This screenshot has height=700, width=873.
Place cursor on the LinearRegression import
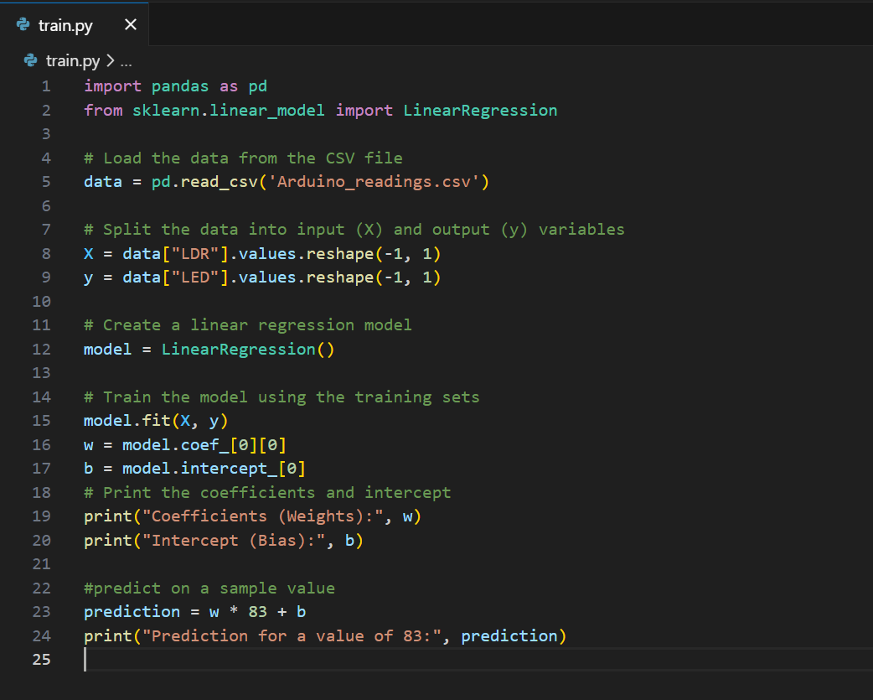tap(480, 110)
